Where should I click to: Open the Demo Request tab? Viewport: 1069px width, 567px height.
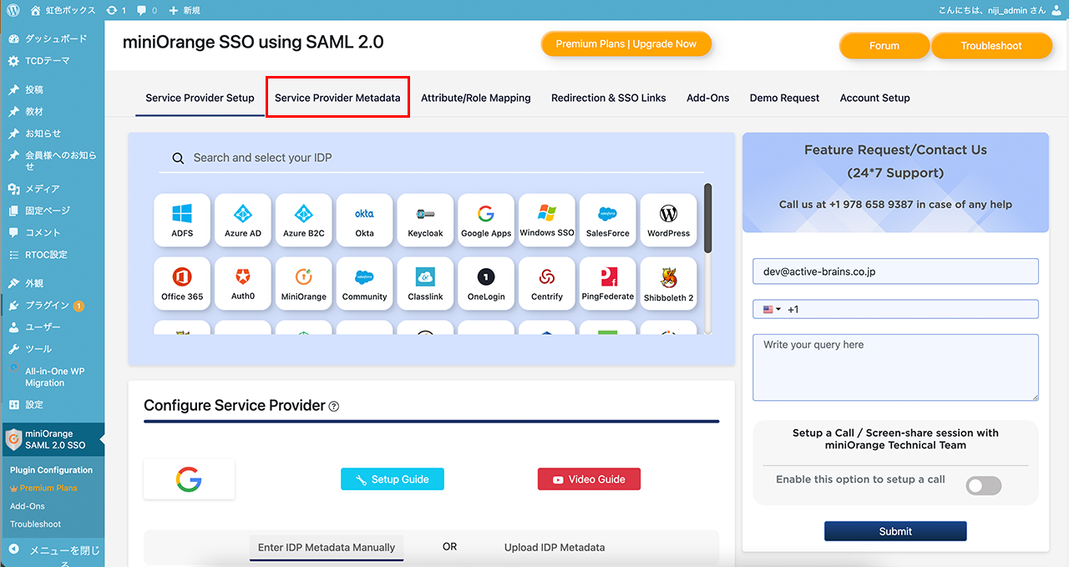point(785,98)
